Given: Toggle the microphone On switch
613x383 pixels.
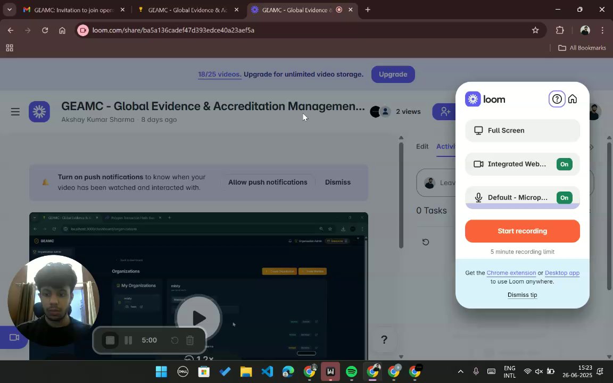Looking at the screenshot, I should coord(564,198).
